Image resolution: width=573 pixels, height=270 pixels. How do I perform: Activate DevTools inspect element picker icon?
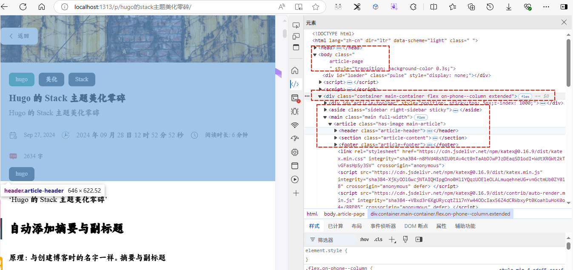coord(296,26)
